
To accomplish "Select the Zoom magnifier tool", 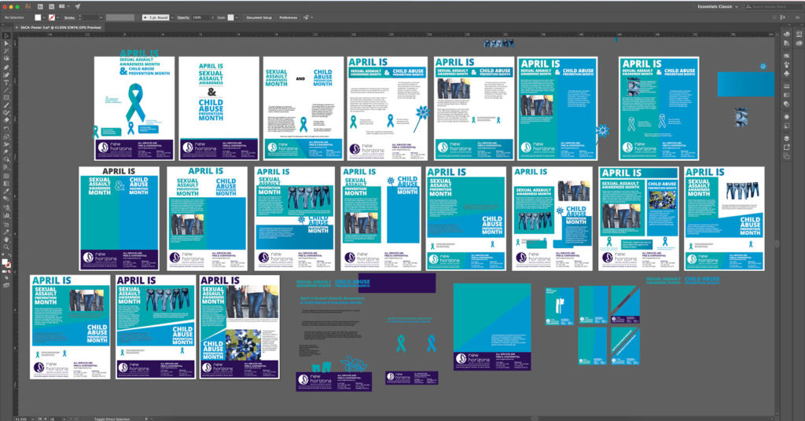I will pyautogui.click(x=6, y=247).
